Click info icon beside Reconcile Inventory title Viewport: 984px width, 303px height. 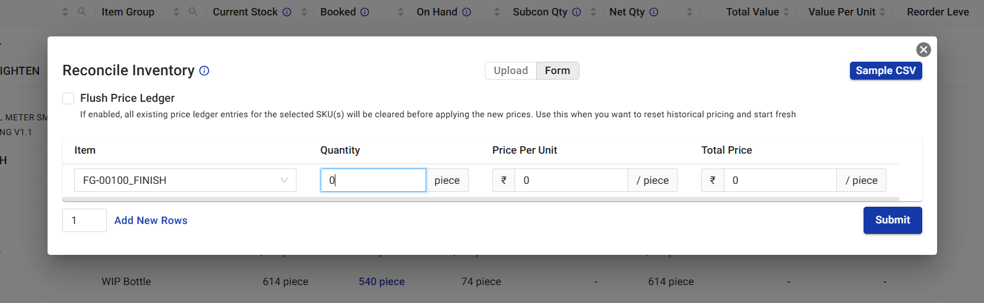[x=204, y=71]
